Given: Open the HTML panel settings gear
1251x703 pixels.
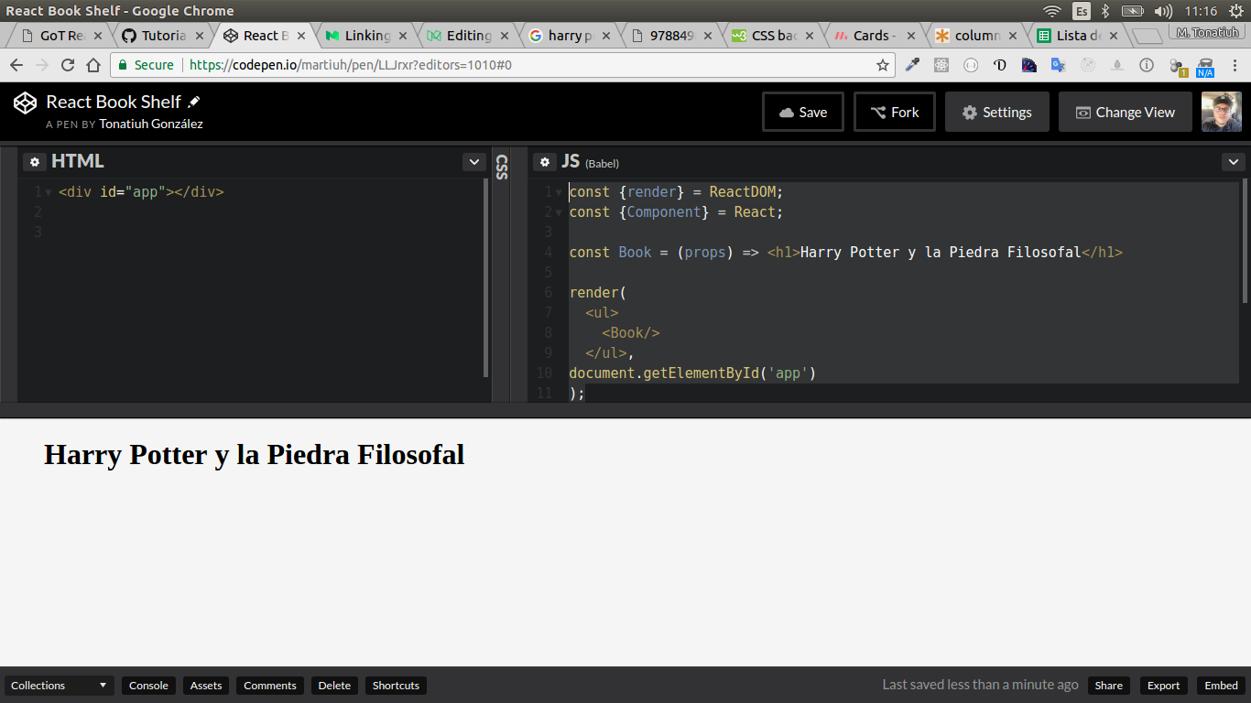Looking at the screenshot, I should click(34, 161).
